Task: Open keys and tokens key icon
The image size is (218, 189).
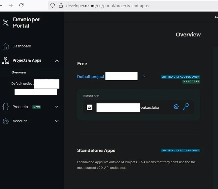Action: coord(186,107)
